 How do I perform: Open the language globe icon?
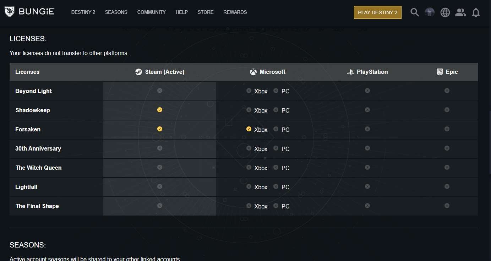pos(445,12)
